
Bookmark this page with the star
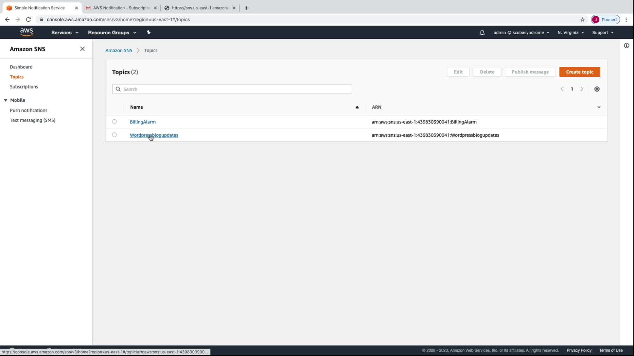pos(582,20)
